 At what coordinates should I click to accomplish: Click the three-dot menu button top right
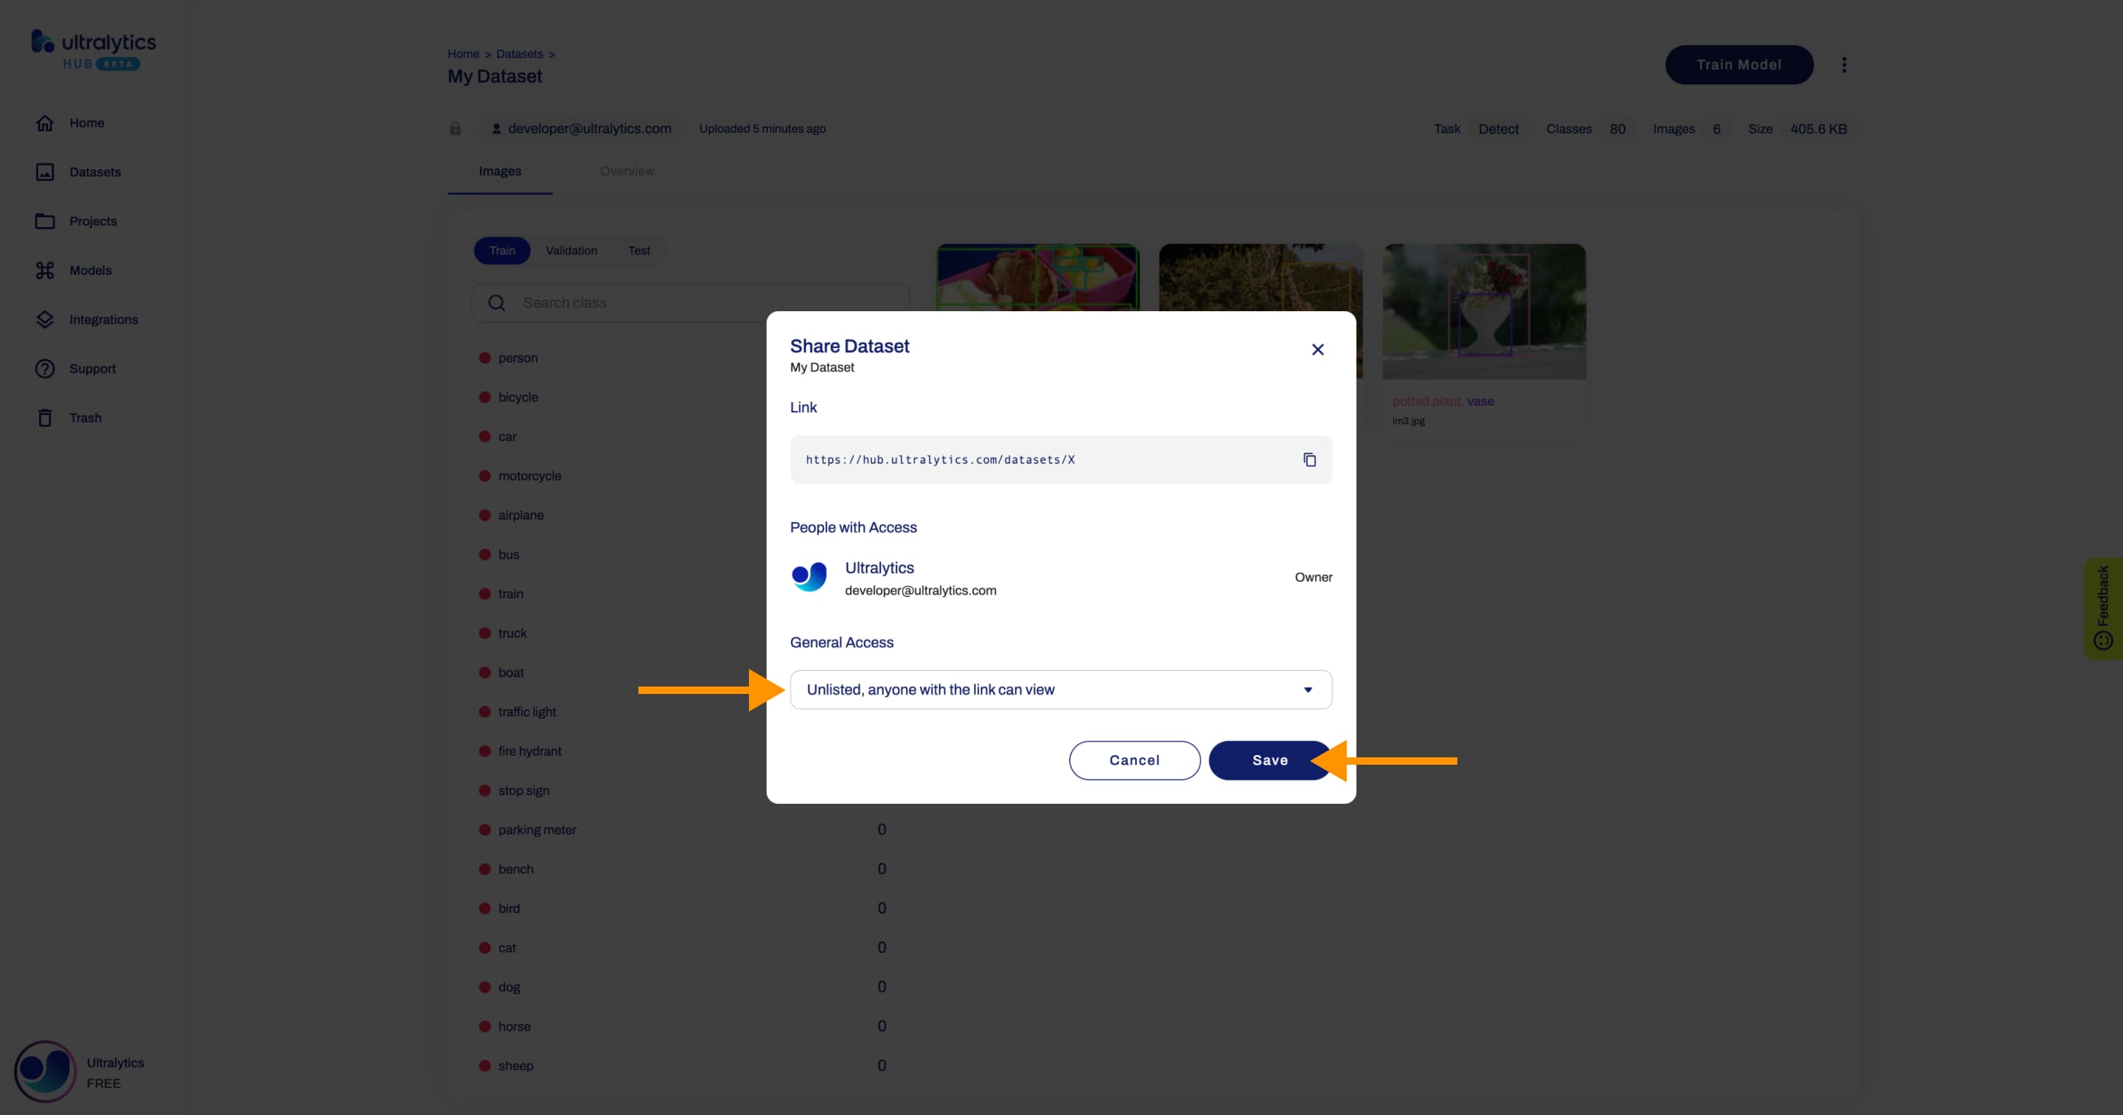tap(1844, 65)
